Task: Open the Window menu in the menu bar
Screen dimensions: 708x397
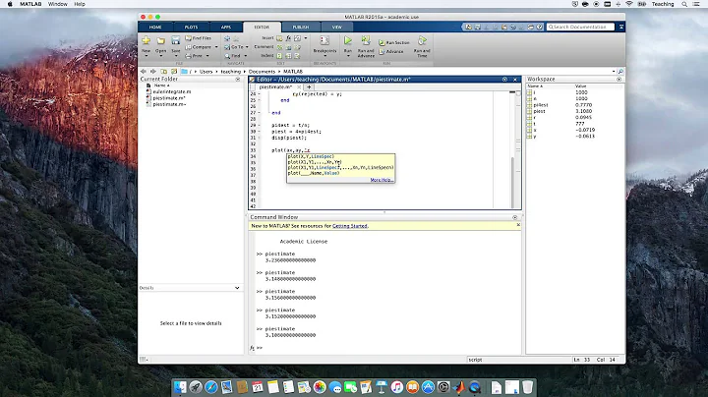Action: [x=58, y=4]
